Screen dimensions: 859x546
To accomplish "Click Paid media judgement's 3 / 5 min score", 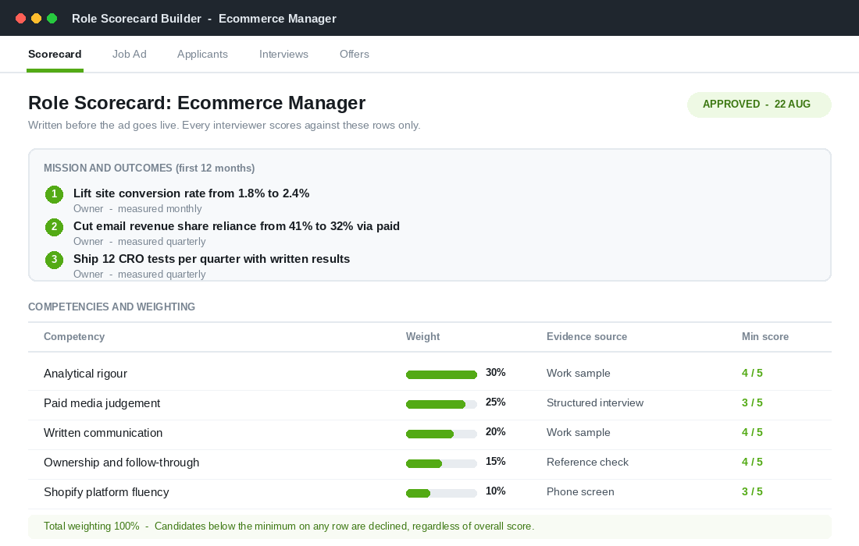I will (752, 402).
